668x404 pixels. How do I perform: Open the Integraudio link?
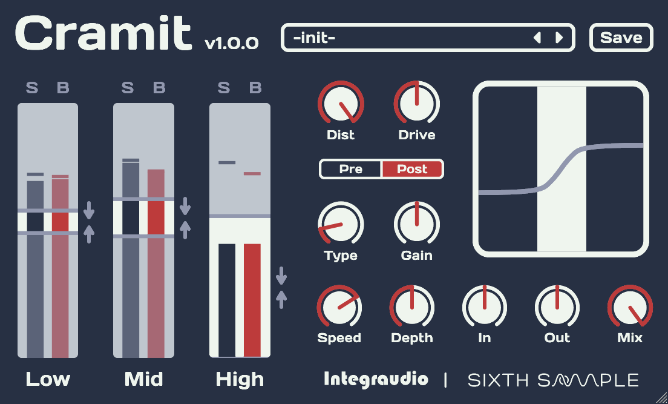click(376, 380)
